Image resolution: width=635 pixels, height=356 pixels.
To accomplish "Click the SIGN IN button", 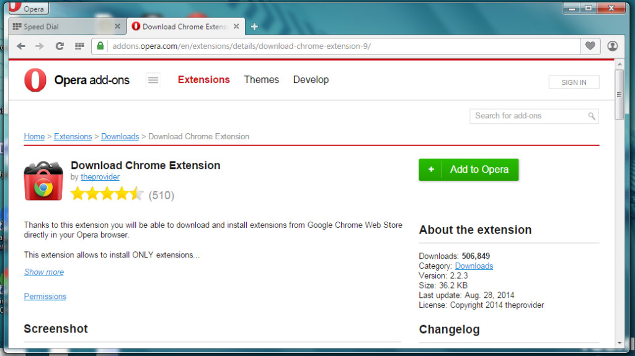I will 574,82.
